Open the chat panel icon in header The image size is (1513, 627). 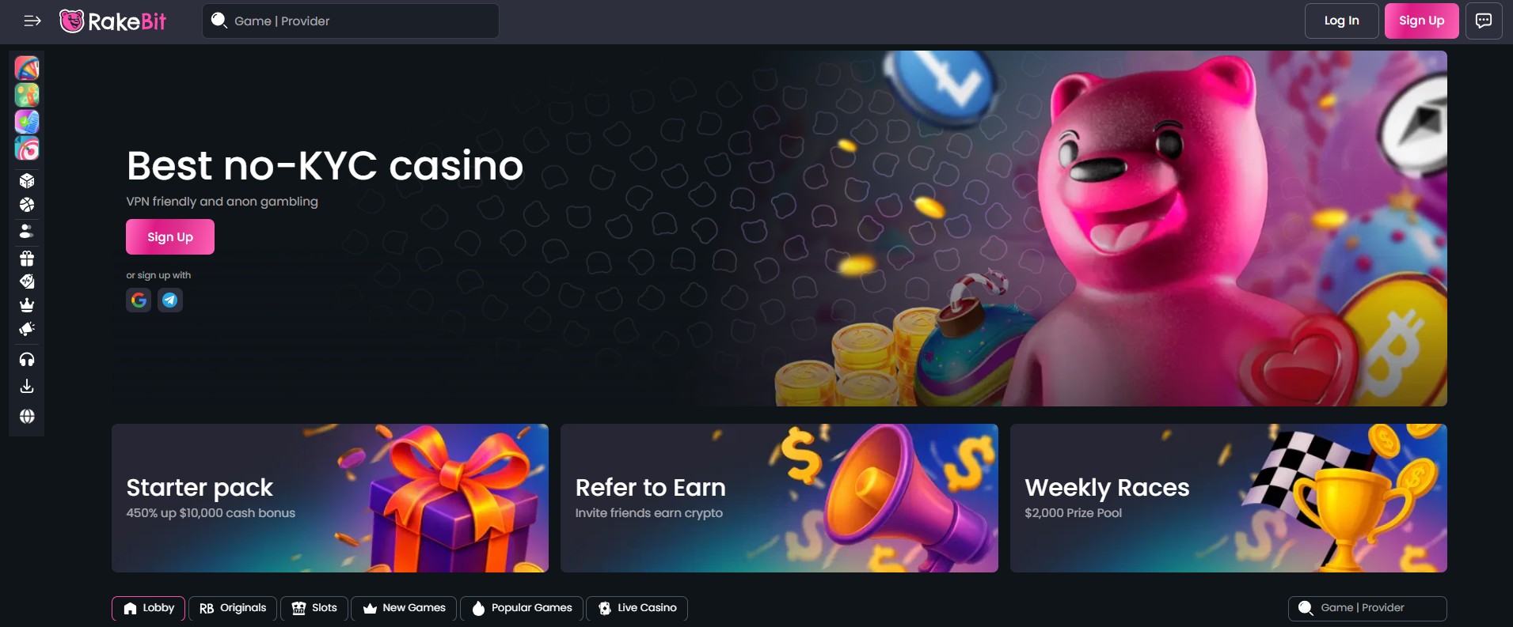tap(1483, 21)
